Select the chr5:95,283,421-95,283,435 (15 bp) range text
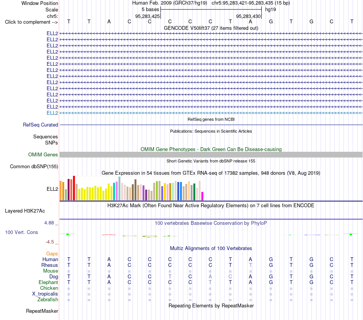This screenshot has height=320, width=363. (x=251, y=3)
